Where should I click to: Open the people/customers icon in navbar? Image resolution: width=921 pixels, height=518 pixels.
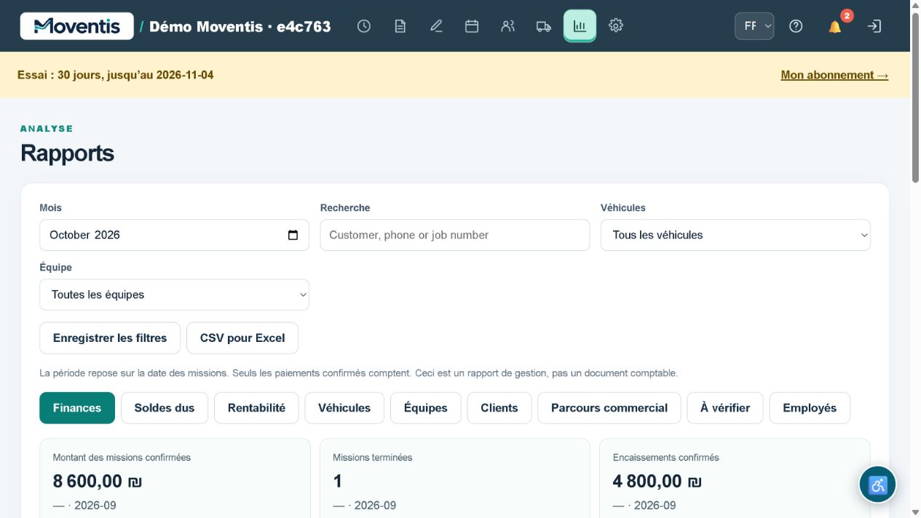508,26
